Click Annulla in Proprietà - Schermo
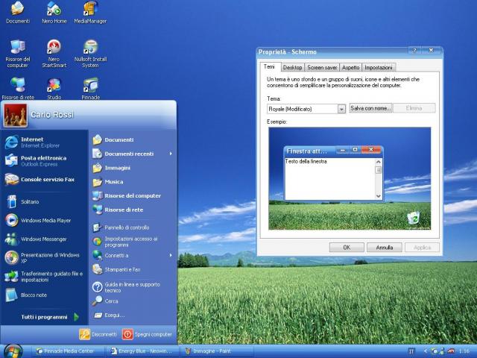 [x=385, y=247]
